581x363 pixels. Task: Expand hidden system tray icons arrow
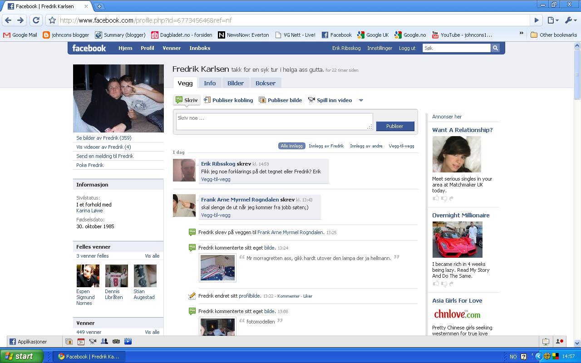tap(539, 357)
